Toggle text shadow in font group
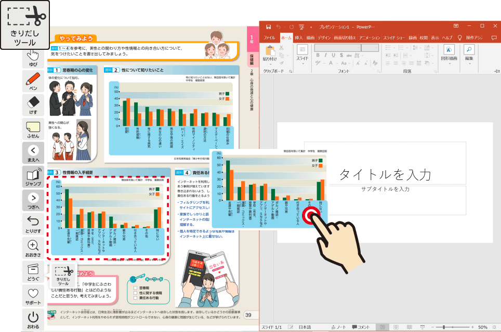Image resolution: width=501 pixels, height=332 pixels. coord(341,55)
